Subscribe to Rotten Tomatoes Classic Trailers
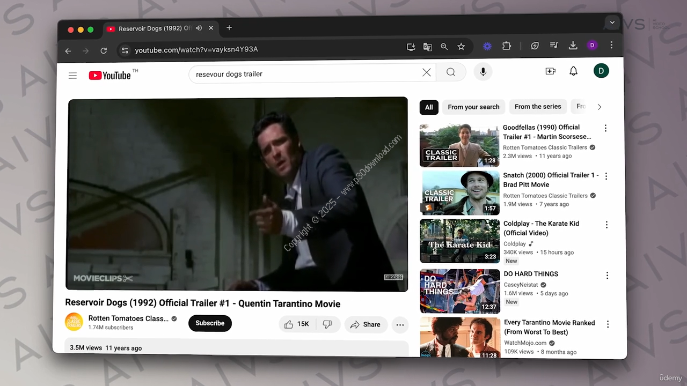This screenshot has width=687, height=386. 210,323
